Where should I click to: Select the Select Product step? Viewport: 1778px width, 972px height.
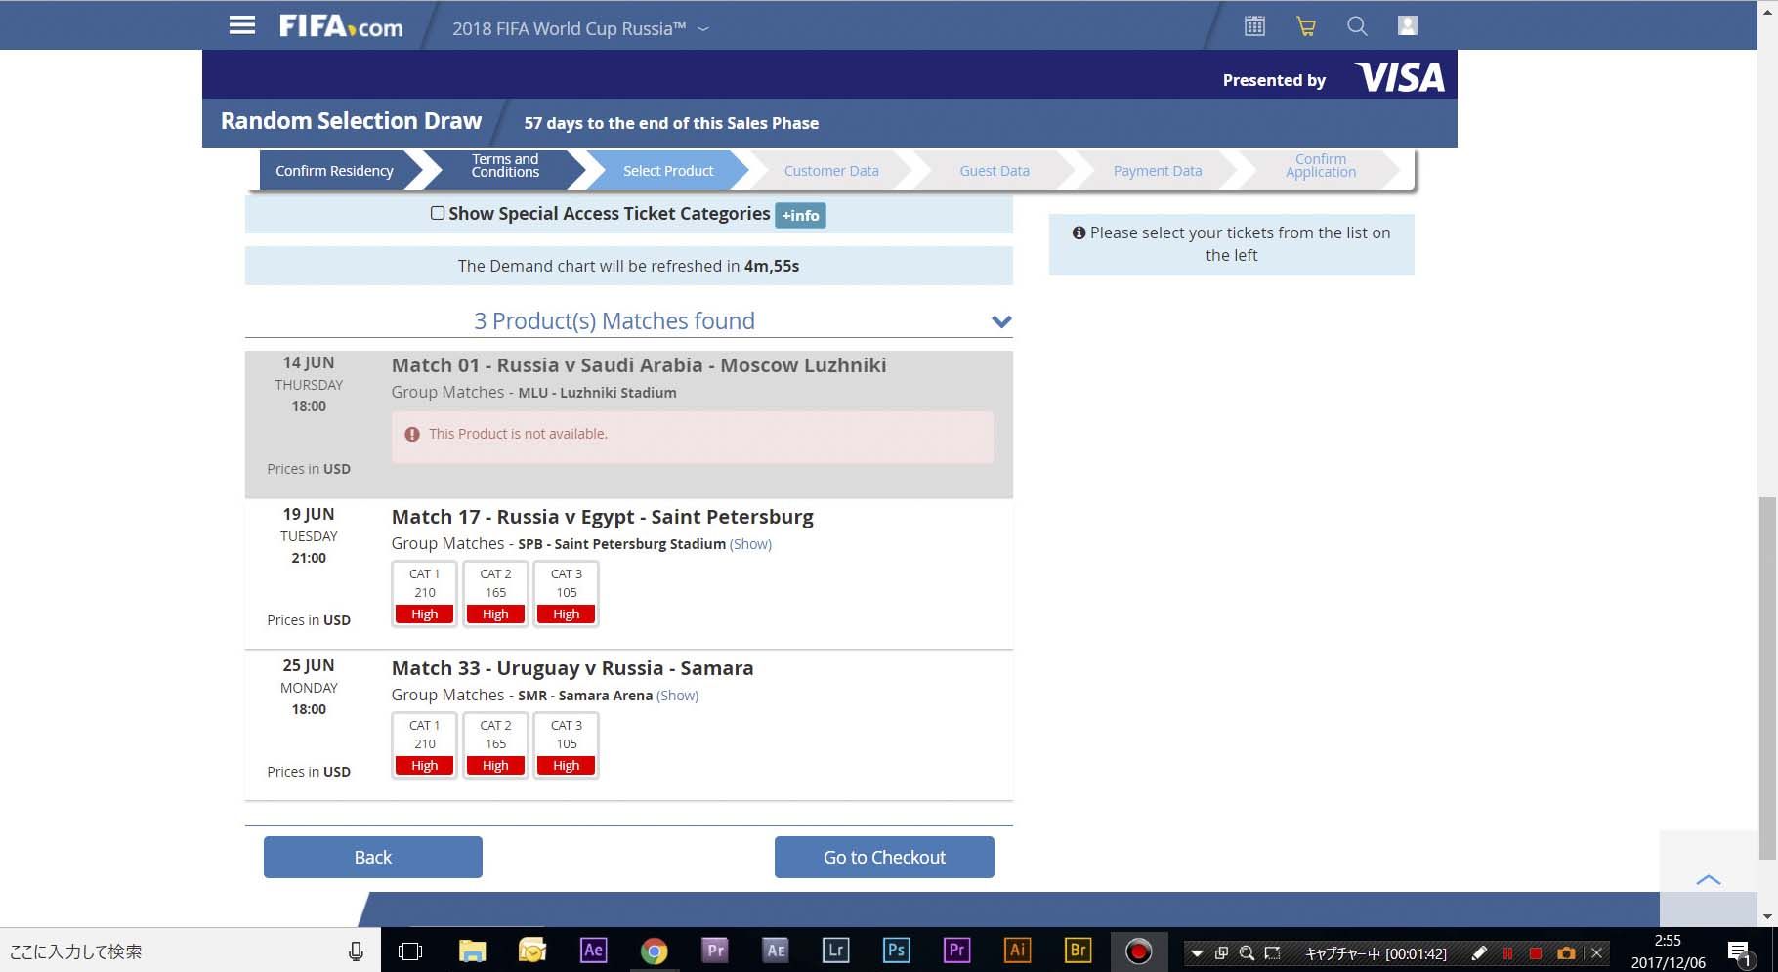[x=668, y=171]
